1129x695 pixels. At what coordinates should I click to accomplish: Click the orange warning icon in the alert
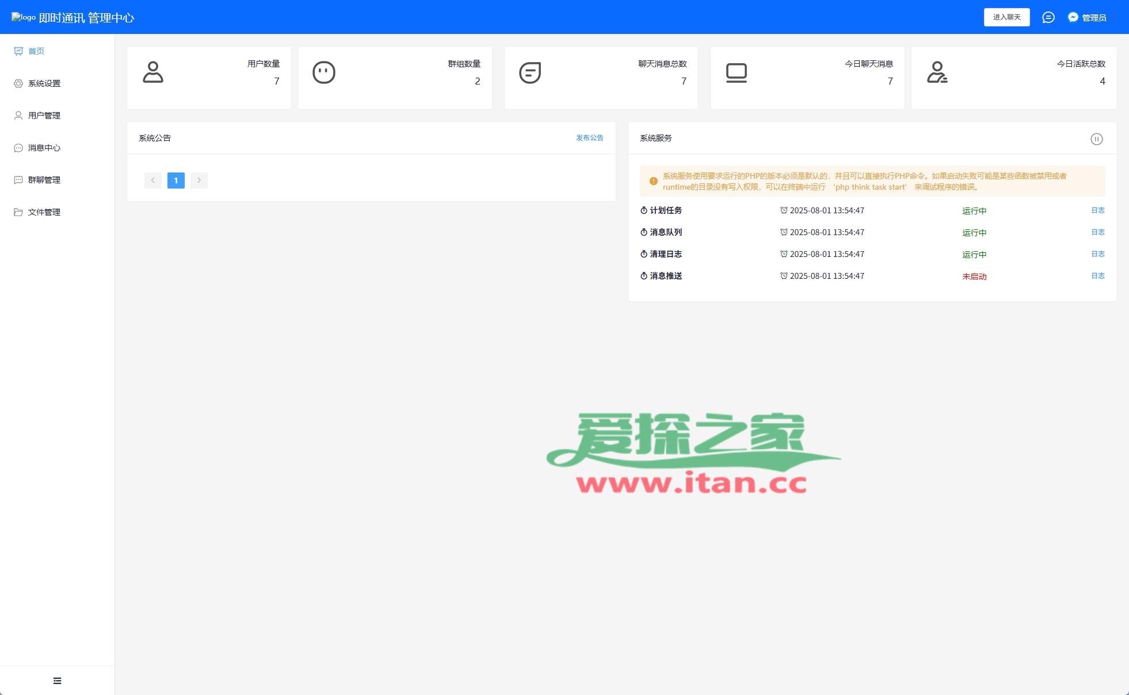click(x=654, y=181)
